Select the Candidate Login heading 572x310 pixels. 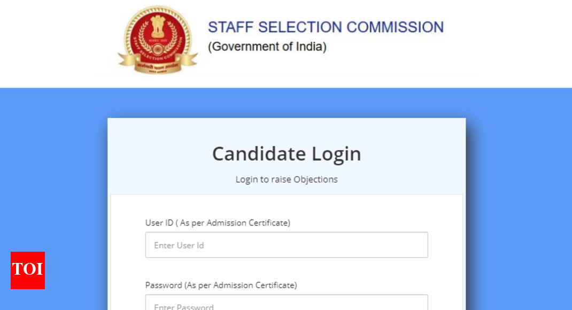[x=287, y=154]
